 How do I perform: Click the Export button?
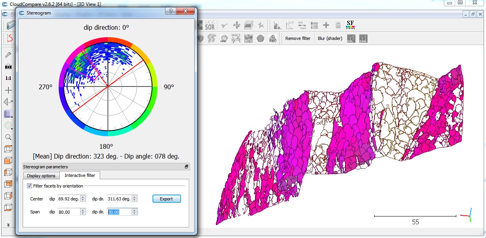click(166, 199)
